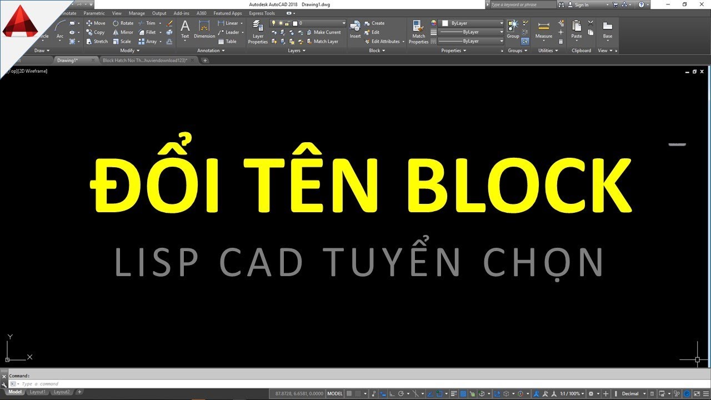Select the Trim tool
This screenshot has height=400, width=711.
[147, 23]
